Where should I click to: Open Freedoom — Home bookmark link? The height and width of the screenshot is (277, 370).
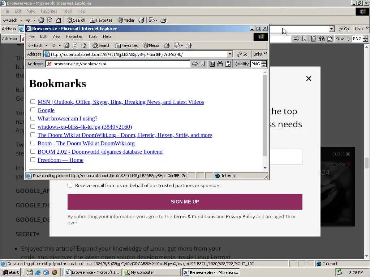click(x=60, y=160)
